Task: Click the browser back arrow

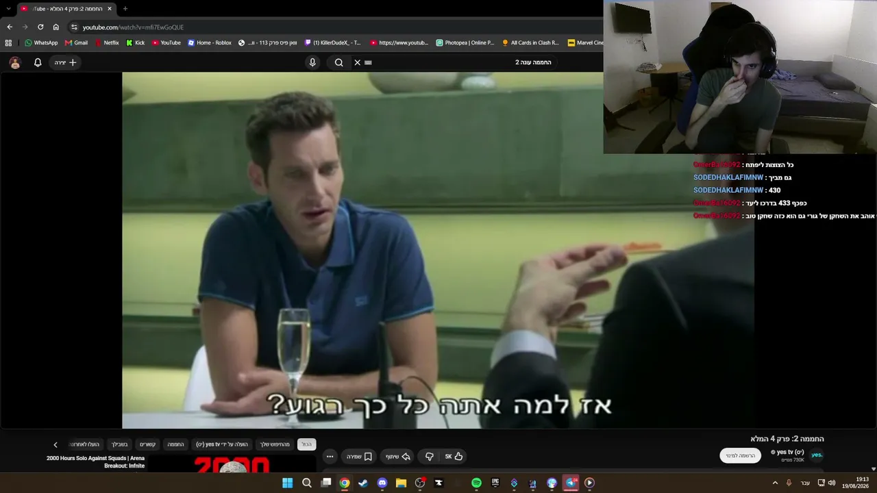Action: point(10,27)
